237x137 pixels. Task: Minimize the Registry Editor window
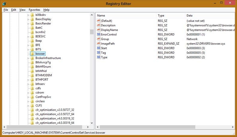(215, 3)
